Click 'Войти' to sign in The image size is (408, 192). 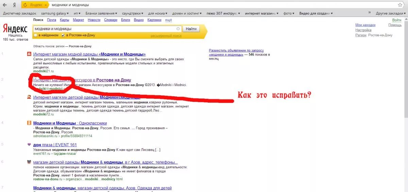tap(397, 20)
